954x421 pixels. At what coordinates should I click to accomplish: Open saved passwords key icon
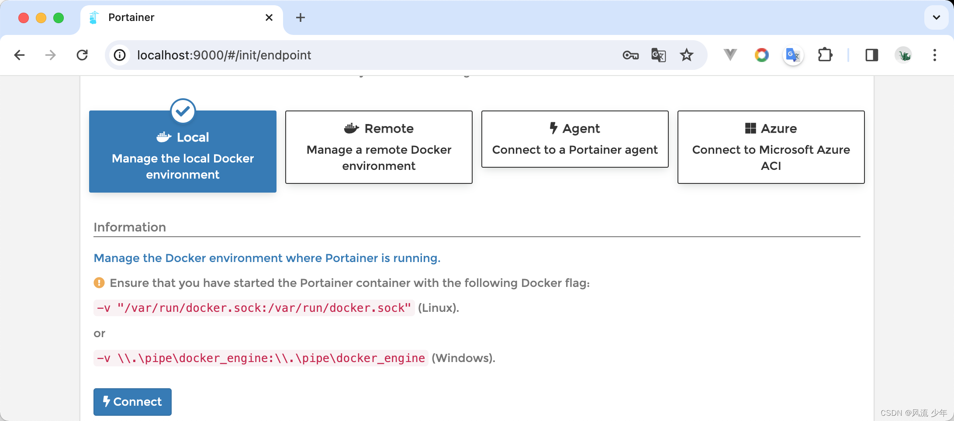(x=630, y=55)
